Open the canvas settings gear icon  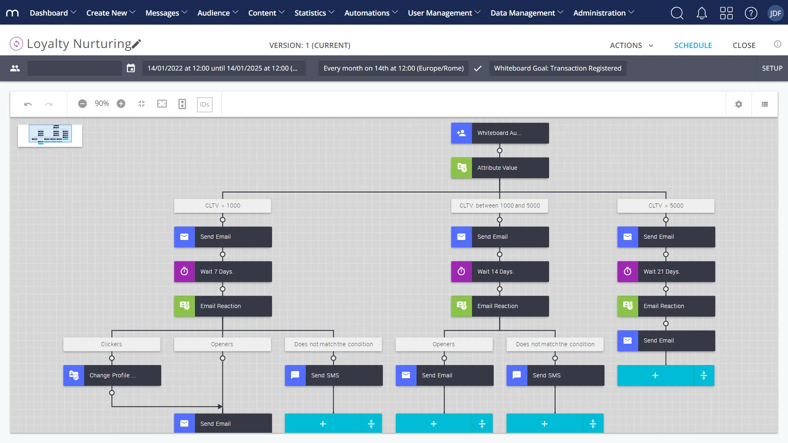(x=739, y=104)
